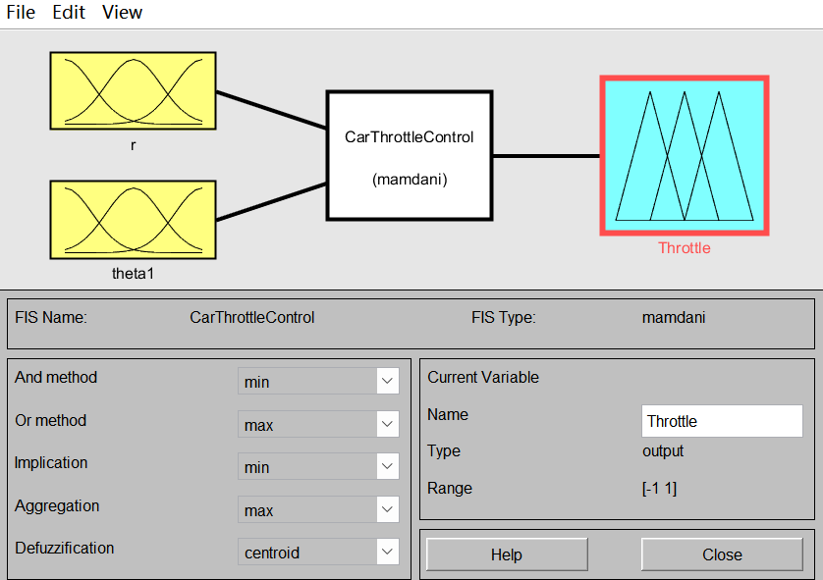Select the r input variable box
This screenshot has width=823, height=580.
pyautogui.click(x=133, y=90)
